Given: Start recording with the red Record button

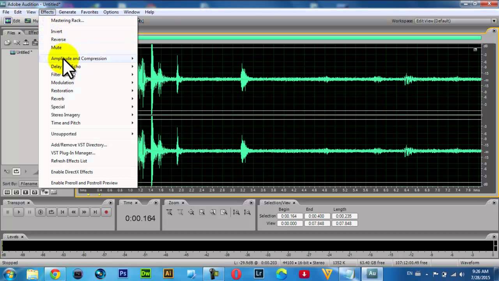Looking at the screenshot, I should click(106, 212).
